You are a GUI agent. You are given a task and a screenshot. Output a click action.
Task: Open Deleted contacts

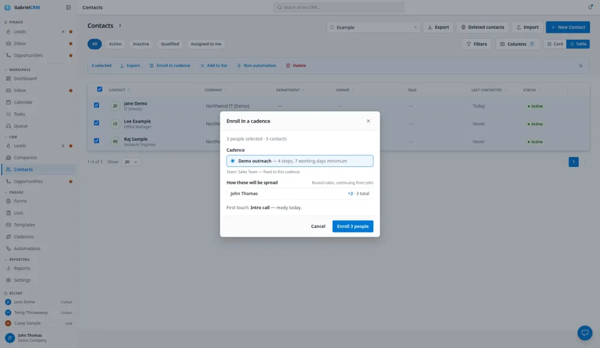tap(483, 27)
